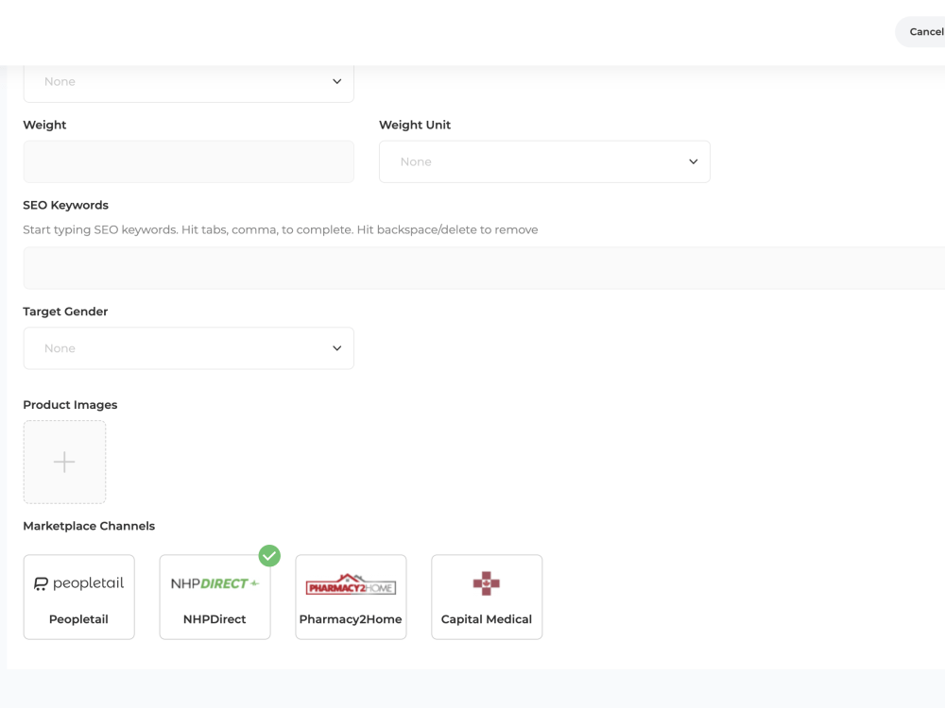Select the Capital Medical marketplace channel
Viewport: 945px width, 708px height.
(487, 598)
